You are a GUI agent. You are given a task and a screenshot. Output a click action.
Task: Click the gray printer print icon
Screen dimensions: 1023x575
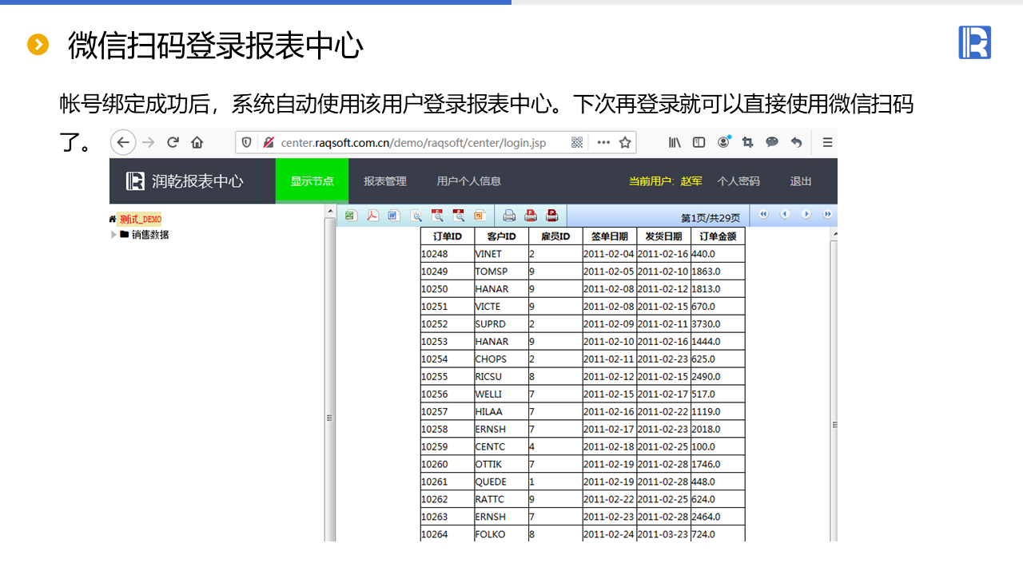point(509,215)
